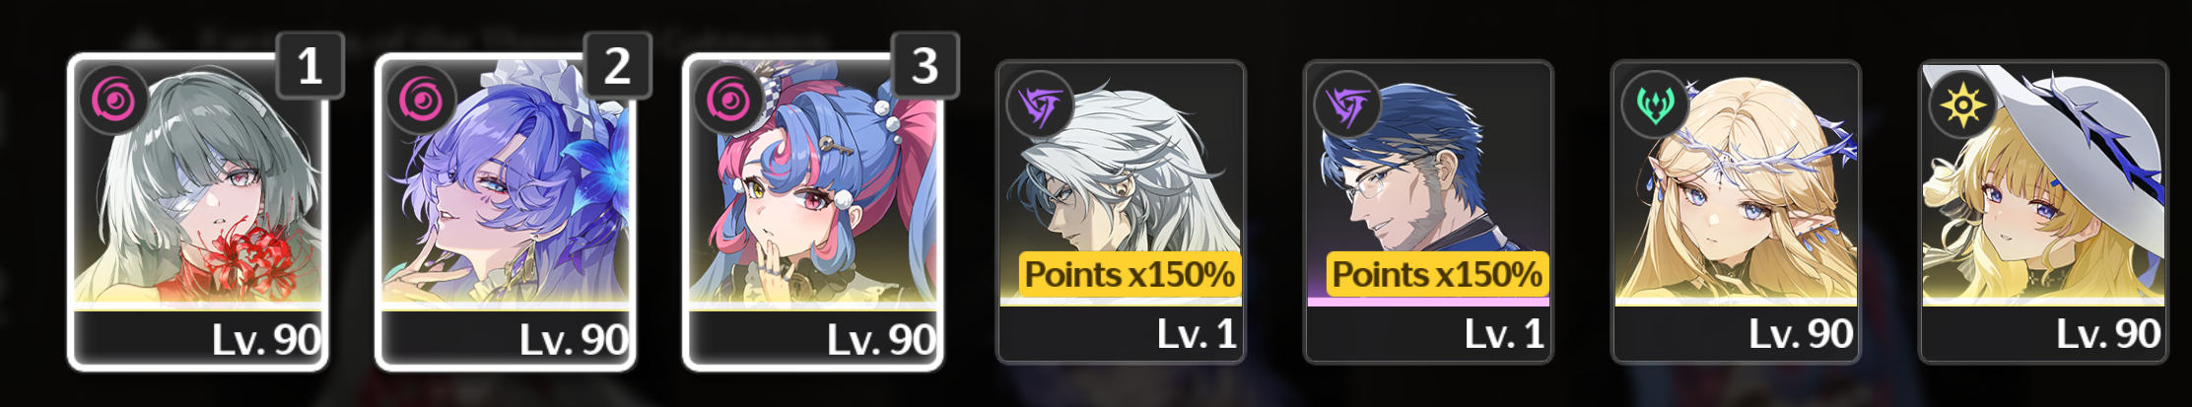Select the white-haired man's portrait

(1121, 212)
